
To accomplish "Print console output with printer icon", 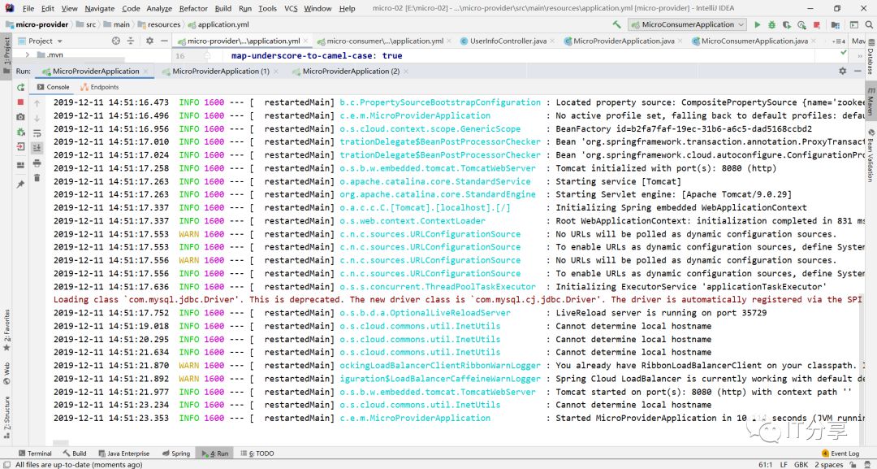I will pyautogui.click(x=37, y=163).
